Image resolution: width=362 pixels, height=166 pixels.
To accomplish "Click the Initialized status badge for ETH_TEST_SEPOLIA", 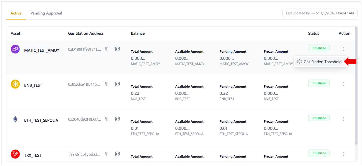I will [319, 118].
